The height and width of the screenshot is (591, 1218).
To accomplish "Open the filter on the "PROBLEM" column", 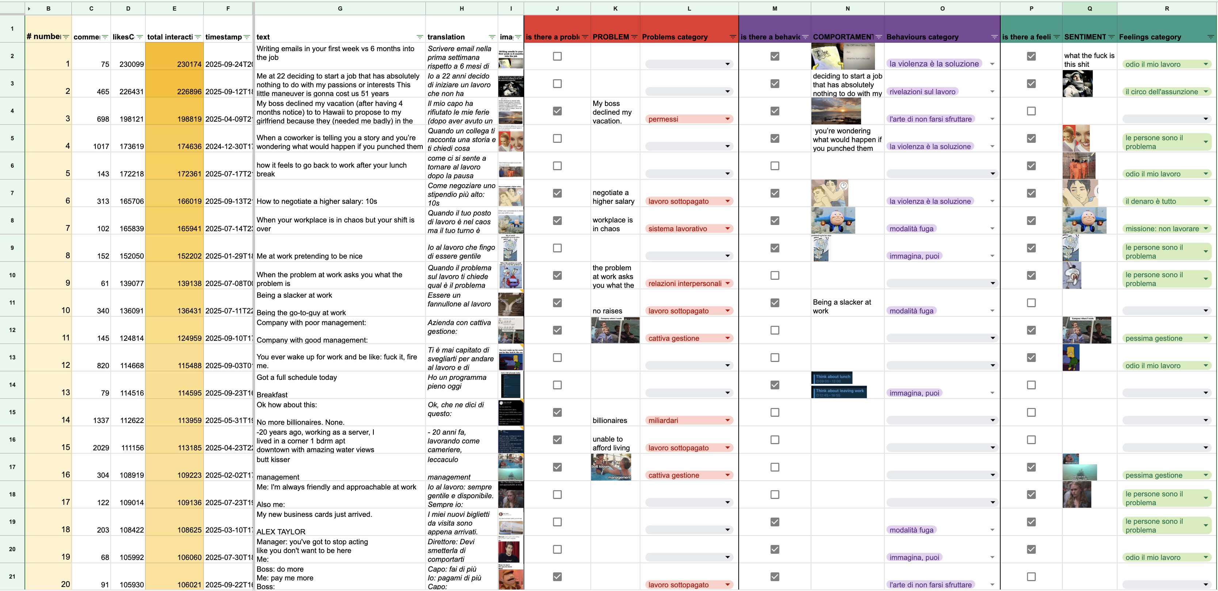I will coord(635,37).
